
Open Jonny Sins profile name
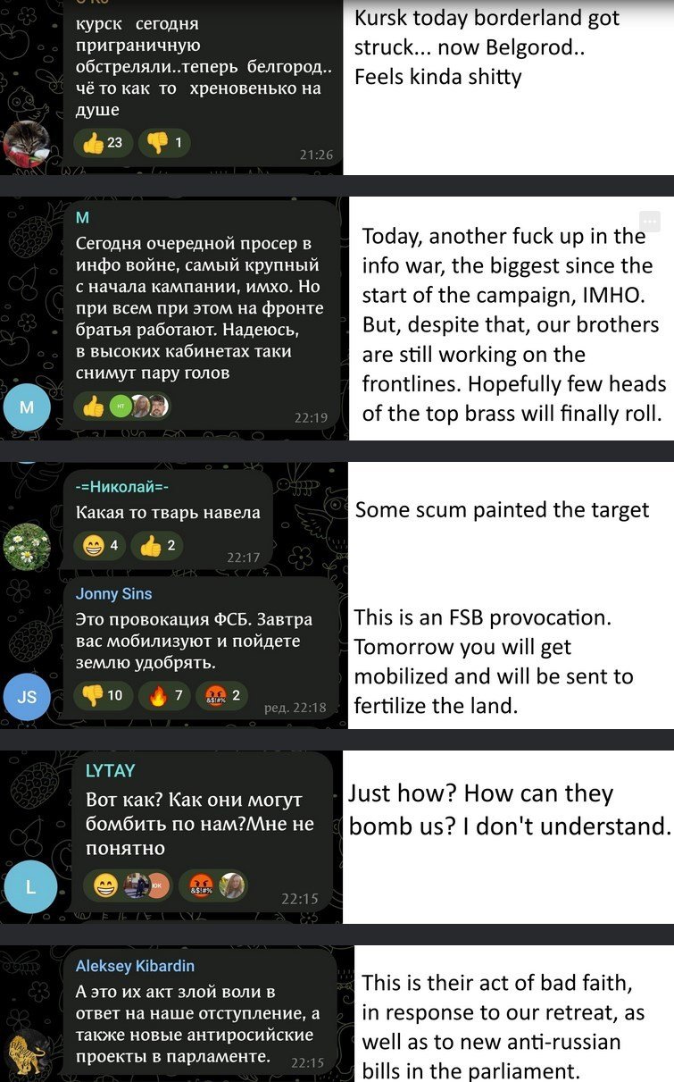[113, 594]
